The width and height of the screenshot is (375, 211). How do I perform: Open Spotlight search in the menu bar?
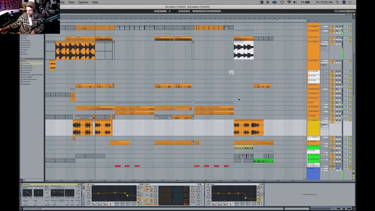337,2
